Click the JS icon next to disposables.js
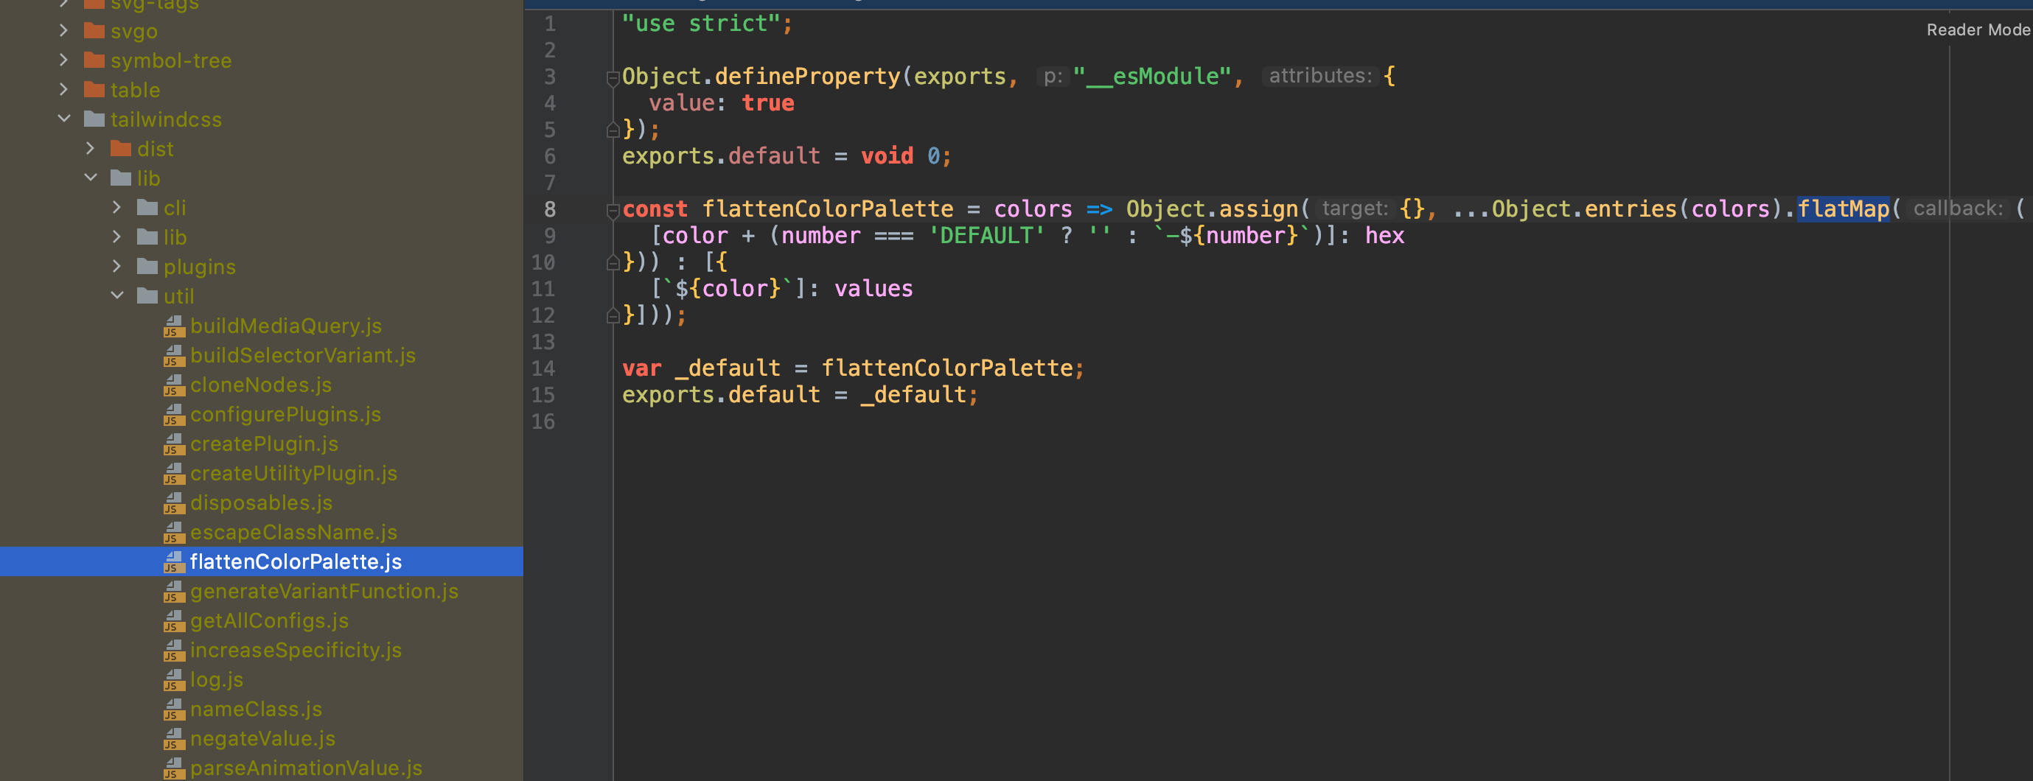Image resolution: width=2033 pixels, height=781 pixels. (x=175, y=503)
